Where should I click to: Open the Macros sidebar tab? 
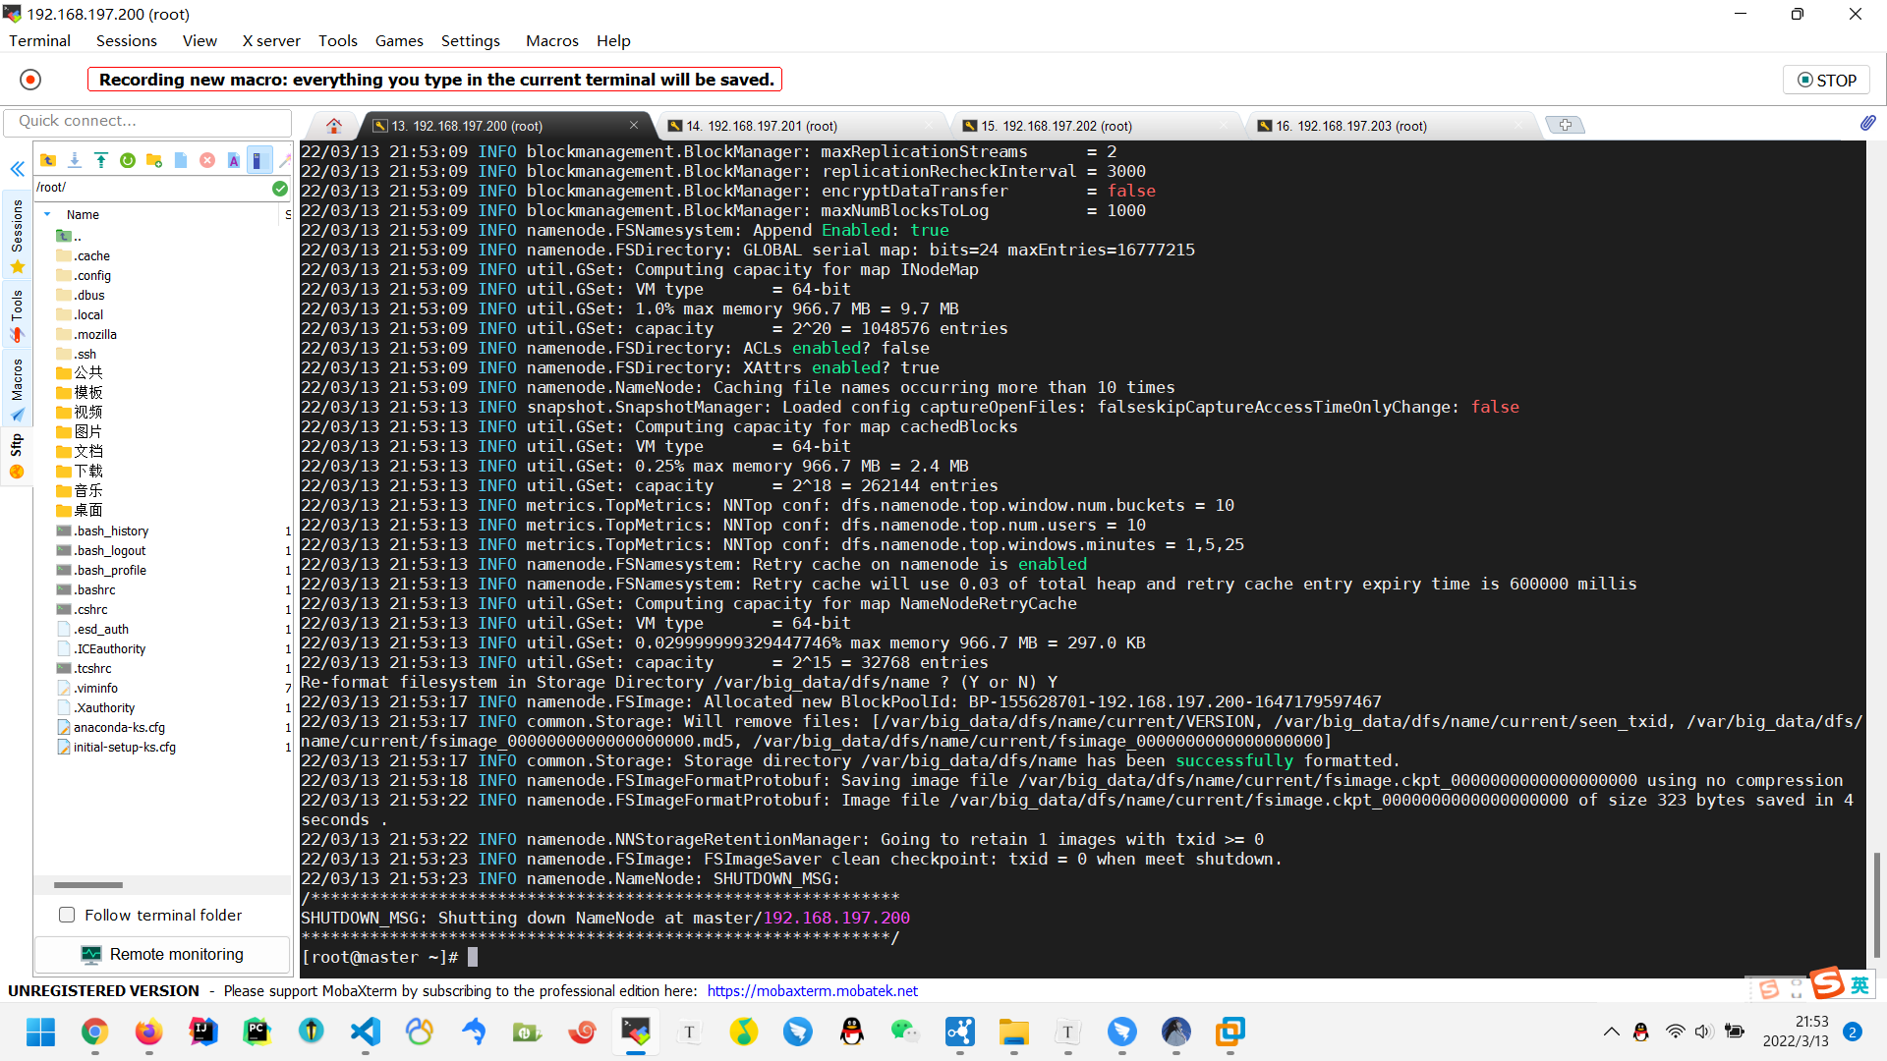(17, 389)
